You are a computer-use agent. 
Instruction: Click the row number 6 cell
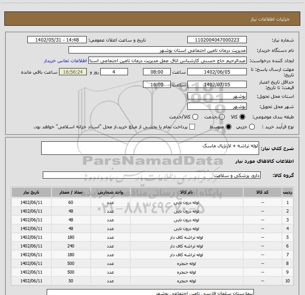[288, 246]
